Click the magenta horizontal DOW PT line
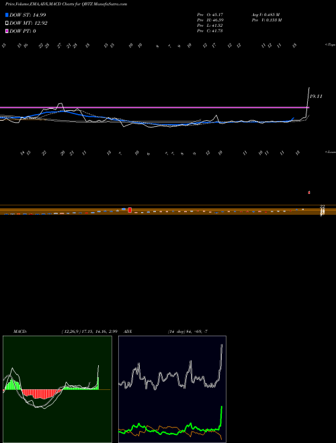The height and width of the screenshot is (443, 336). coord(155,107)
